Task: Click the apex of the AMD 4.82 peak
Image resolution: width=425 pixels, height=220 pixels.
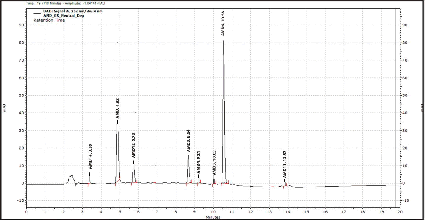Action: pyautogui.click(x=117, y=120)
